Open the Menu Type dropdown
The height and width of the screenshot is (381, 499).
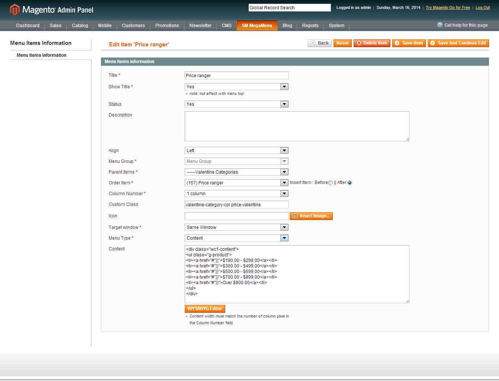pyautogui.click(x=237, y=238)
